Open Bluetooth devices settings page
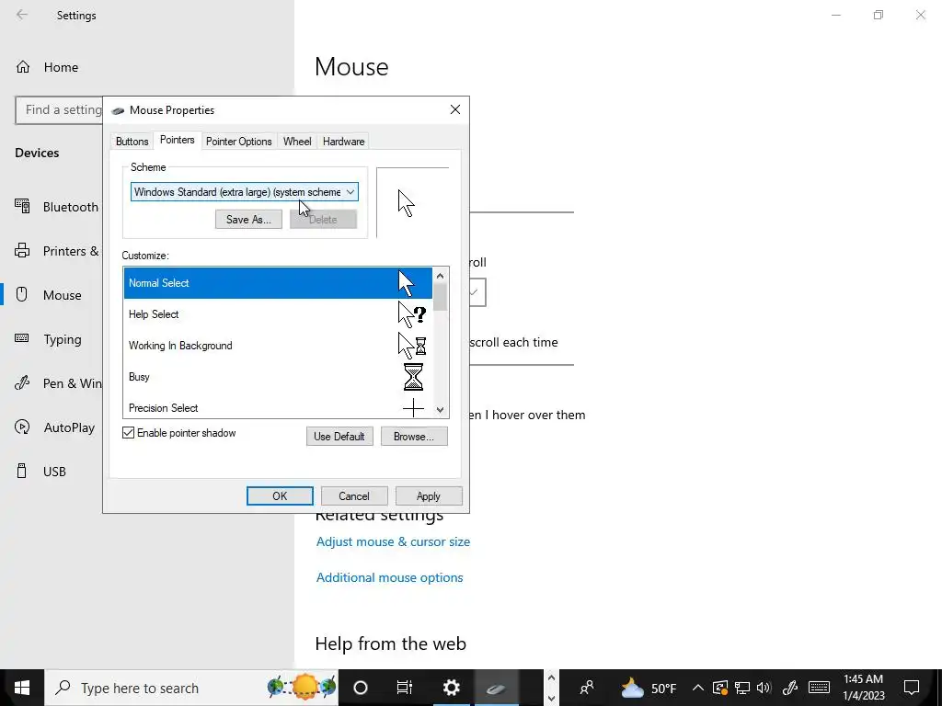Screen dimensions: 942x706 (57, 207)
